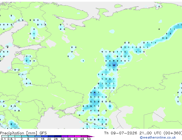Click the 30–35 mm purple legend swatch
This screenshot has width=182, height=140.
pos(64,136)
